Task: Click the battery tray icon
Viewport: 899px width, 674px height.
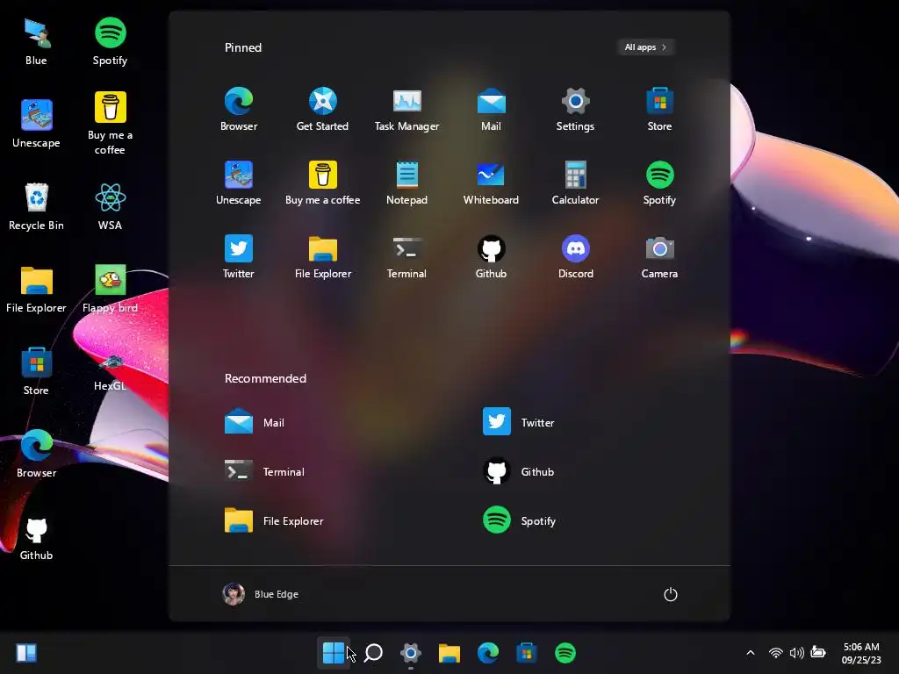Action: [818, 653]
